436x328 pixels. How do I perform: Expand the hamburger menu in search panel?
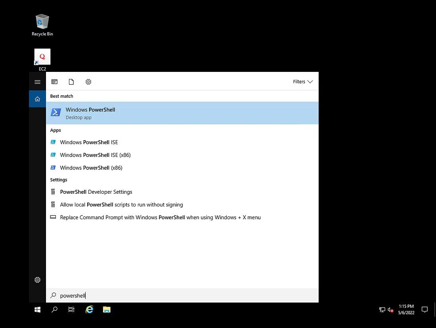(38, 82)
